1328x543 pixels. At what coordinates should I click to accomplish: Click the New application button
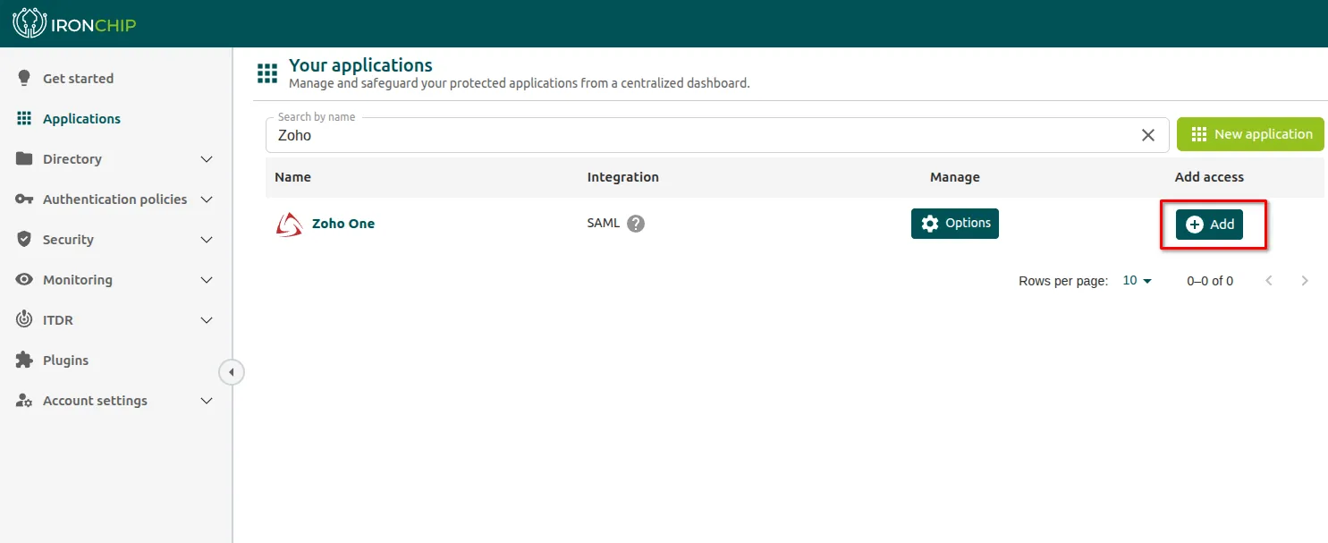click(1250, 134)
